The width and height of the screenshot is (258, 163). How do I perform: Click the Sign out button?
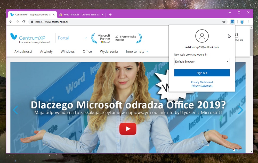[x=202, y=73]
